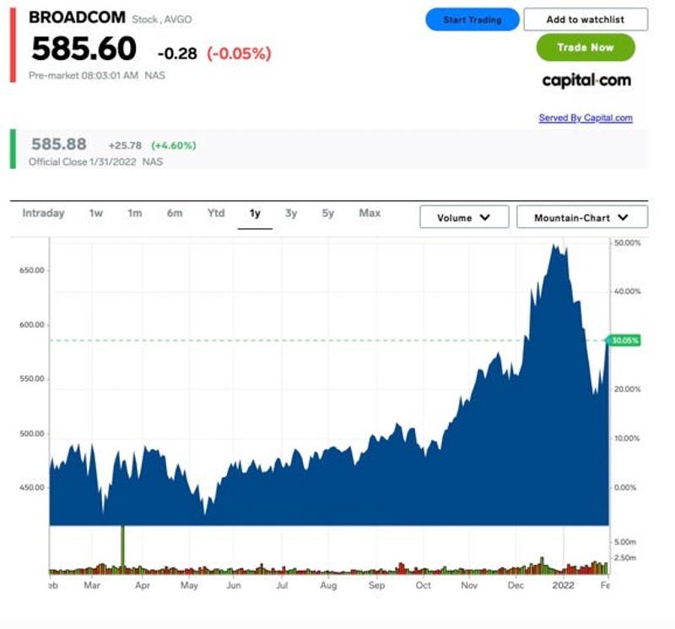Screen dimensions: 675x629
Task: Select the 1m time range
Action: pos(135,214)
